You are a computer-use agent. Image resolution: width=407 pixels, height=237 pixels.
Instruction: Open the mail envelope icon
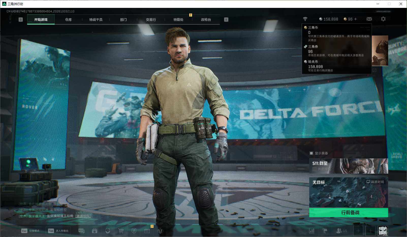369,19
